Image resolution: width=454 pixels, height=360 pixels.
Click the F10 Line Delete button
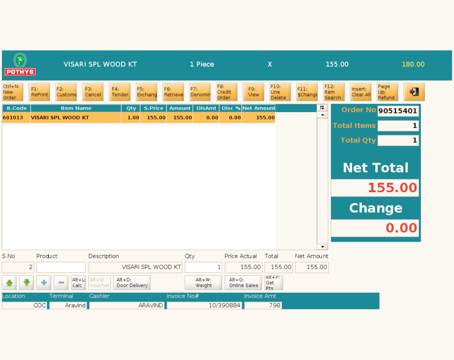(x=280, y=92)
